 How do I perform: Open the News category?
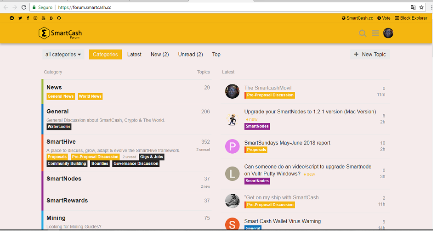pyautogui.click(x=54, y=87)
